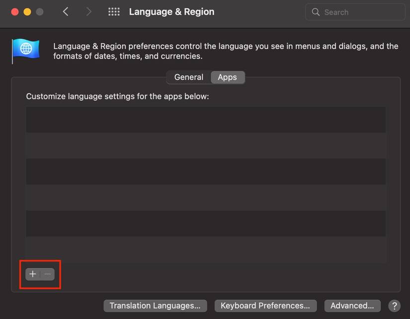Click the Language & Region flag globe icon
This screenshot has height=319, width=410.
pos(25,50)
